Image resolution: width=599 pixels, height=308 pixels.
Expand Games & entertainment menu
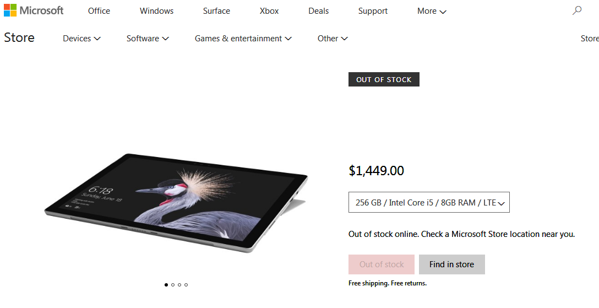243,38
